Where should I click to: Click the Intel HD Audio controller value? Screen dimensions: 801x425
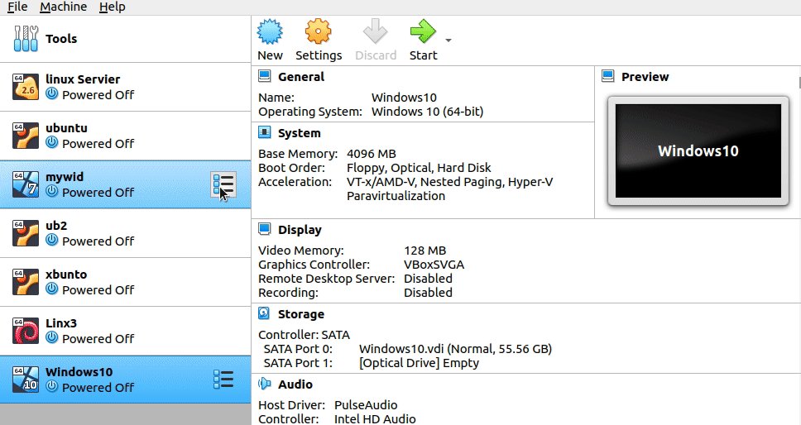pos(375,419)
